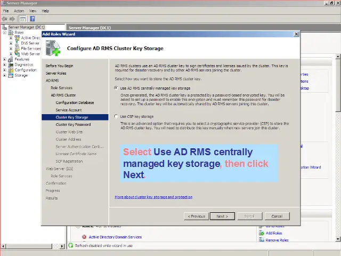The height and width of the screenshot is (256, 341).
Task: Select the AD RMS Cluster wizard step
Action: (63, 95)
